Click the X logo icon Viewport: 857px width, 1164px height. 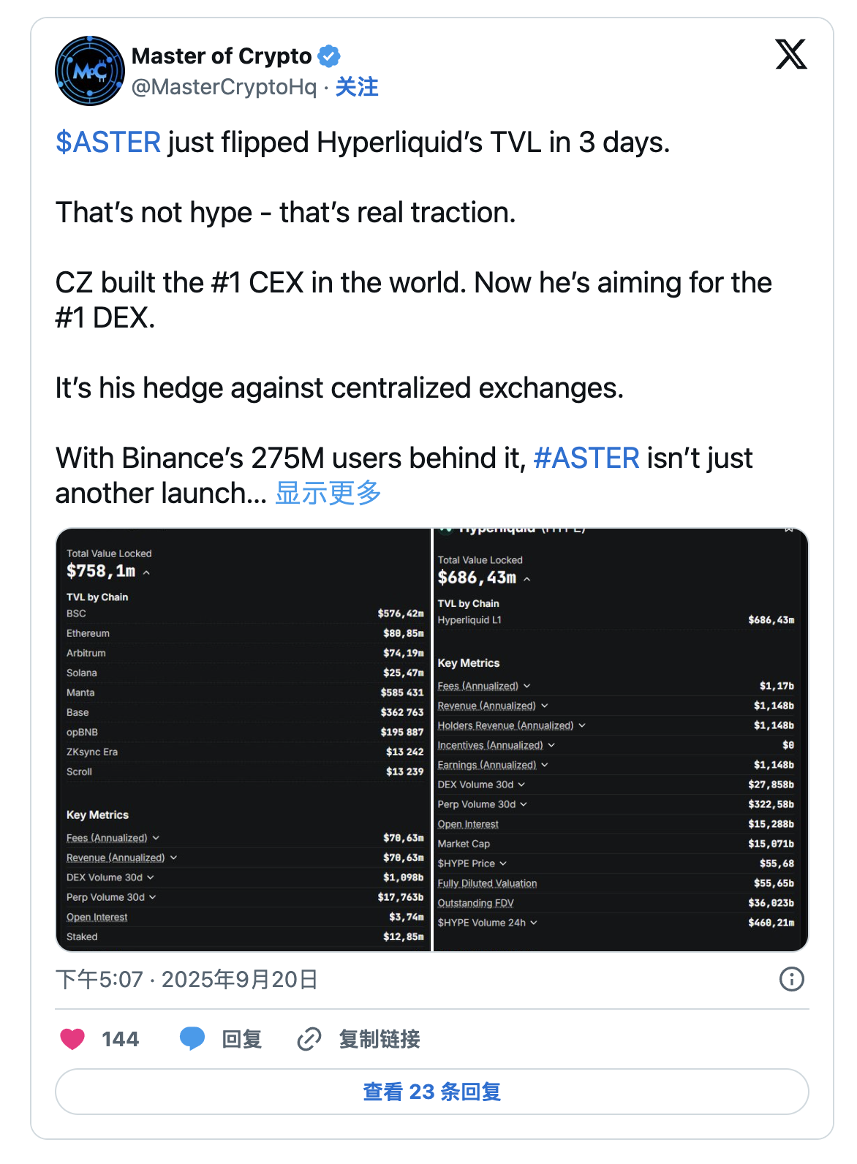[790, 54]
